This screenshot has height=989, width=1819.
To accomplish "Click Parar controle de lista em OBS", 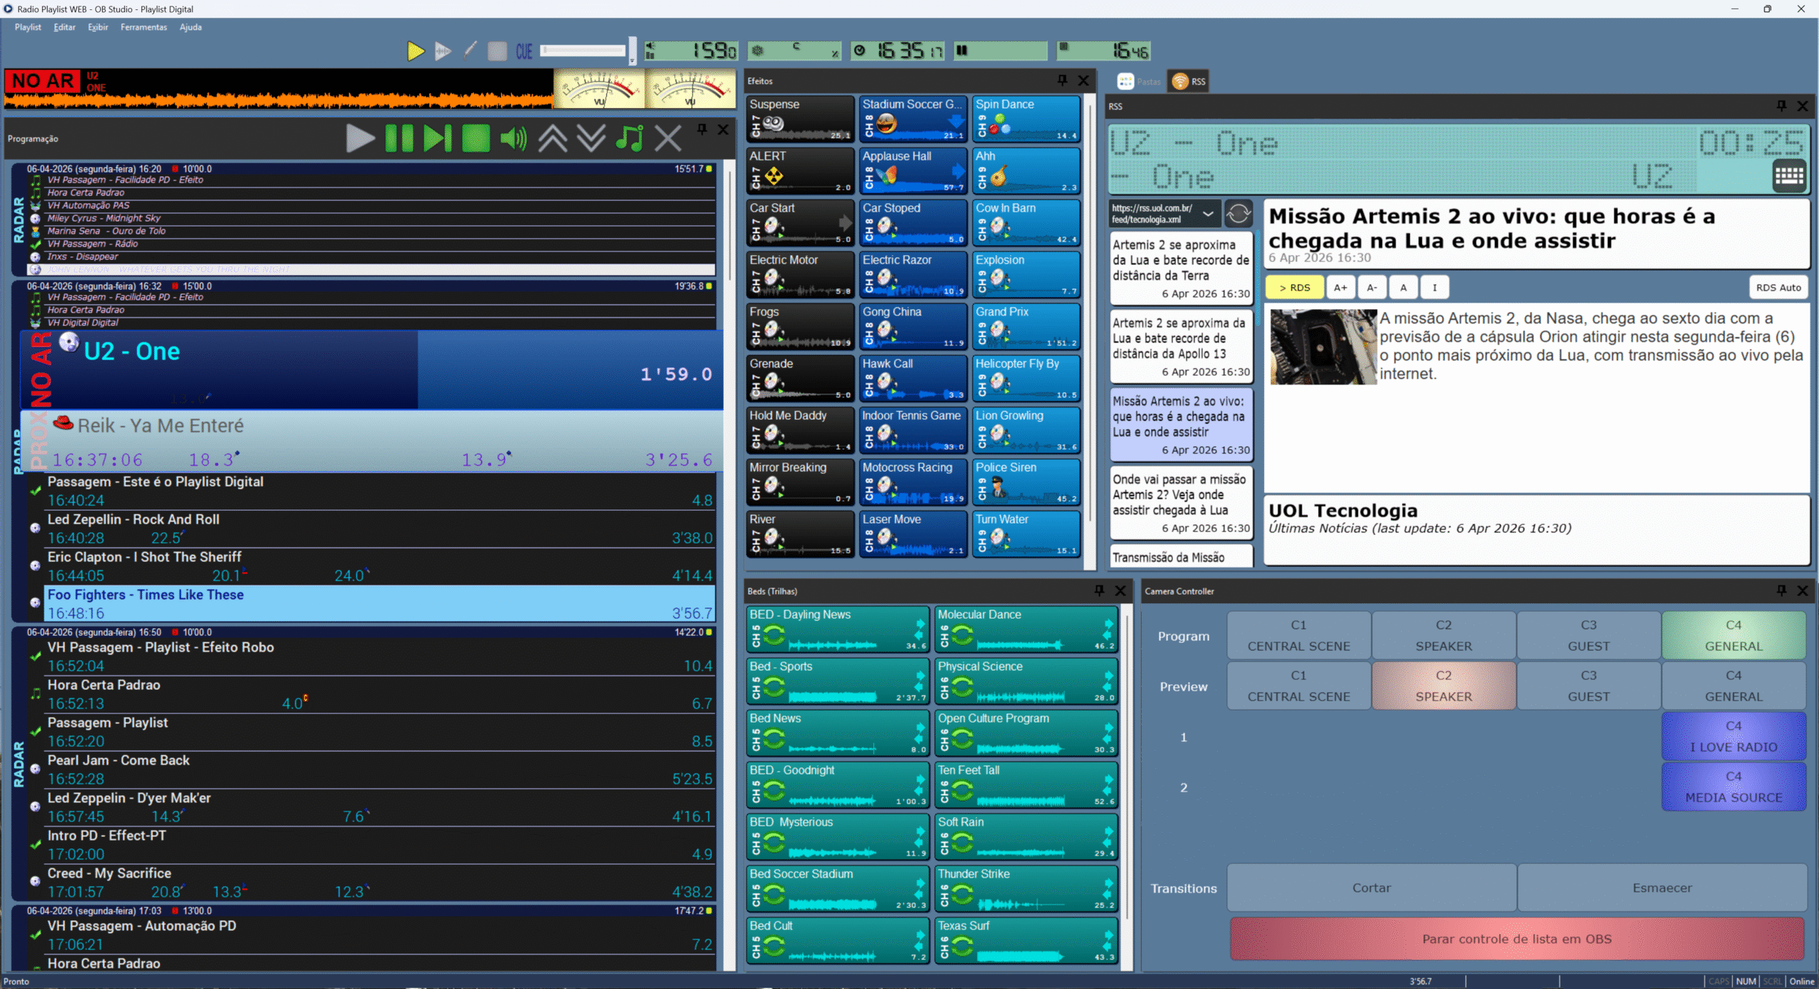I will pos(1517,939).
